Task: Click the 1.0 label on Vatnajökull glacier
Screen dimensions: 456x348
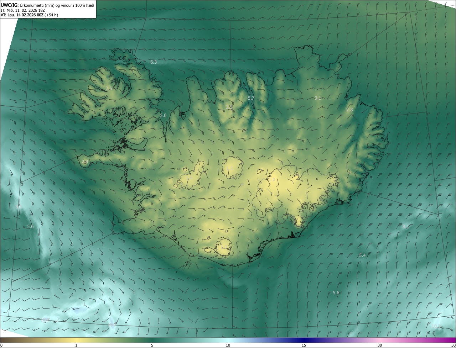Action: 272,180
